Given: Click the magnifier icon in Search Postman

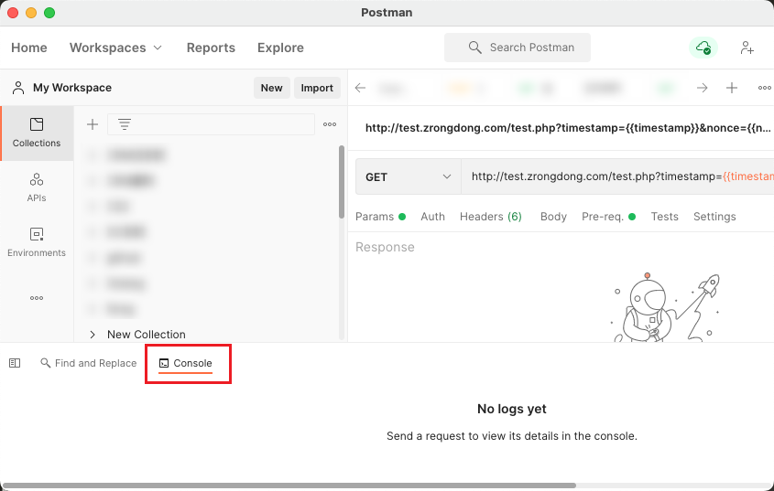Looking at the screenshot, I should pos(474,48).
